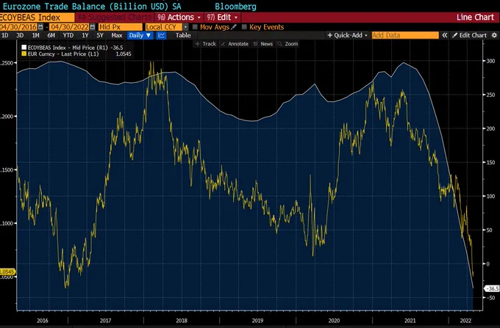Click the ECOYBEAS Index security field
Image resolution: width=500 pixels, height=328 pixels.
coord(37,17)
